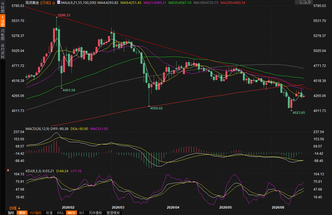Click the 管理模板 button
Screen dimensions: 332x215
pyautogui.click(x=113, y=213)
